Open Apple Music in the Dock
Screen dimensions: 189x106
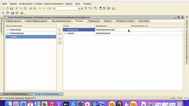(52, 104)
